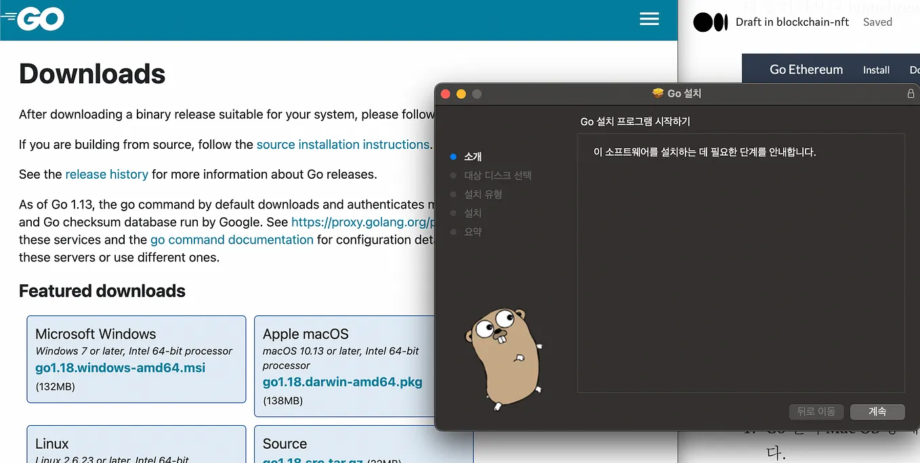Click the Go gopher mascot image
This screenshot has width=920, height=463.
[x=504, y=359]
